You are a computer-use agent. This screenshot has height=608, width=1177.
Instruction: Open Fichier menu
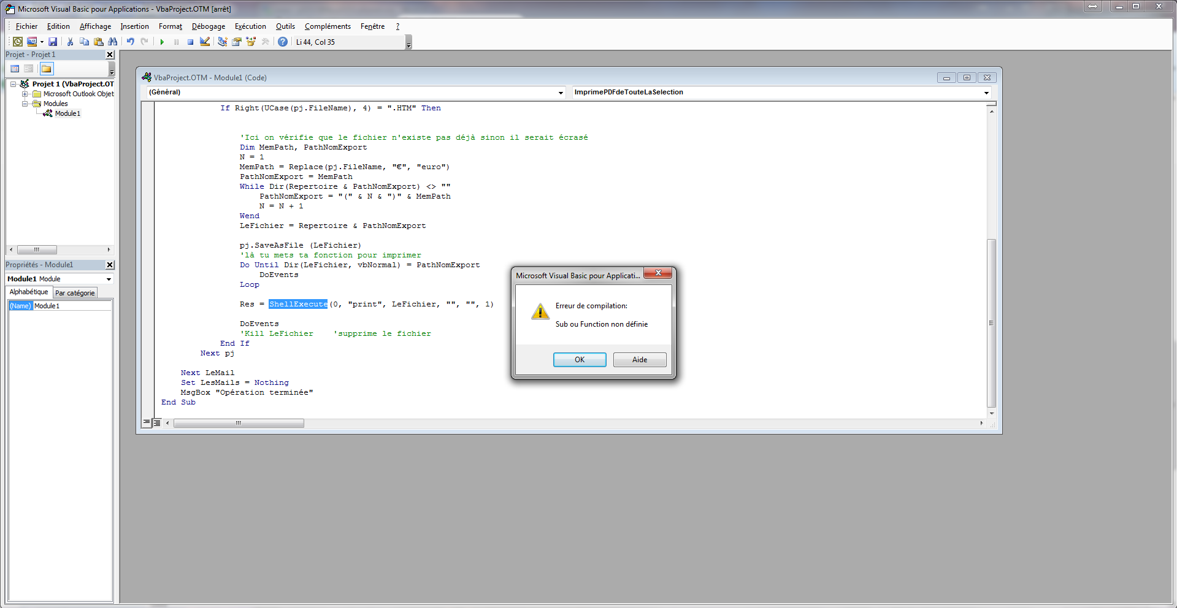click(x=26, y=26)
